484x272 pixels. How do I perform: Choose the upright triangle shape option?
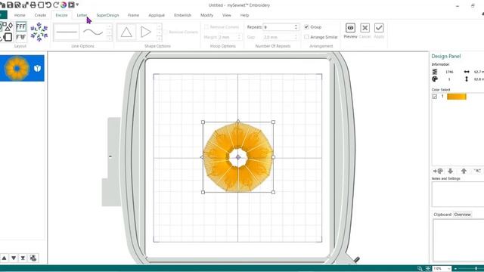point(126,32)
